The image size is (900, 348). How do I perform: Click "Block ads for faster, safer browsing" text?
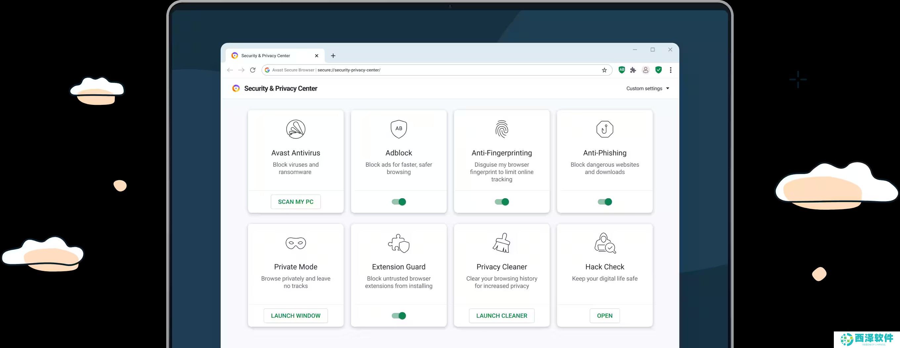click(399, 168)
